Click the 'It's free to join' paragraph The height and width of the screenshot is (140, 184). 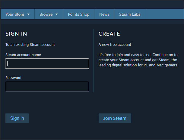[x=138, y=60]
